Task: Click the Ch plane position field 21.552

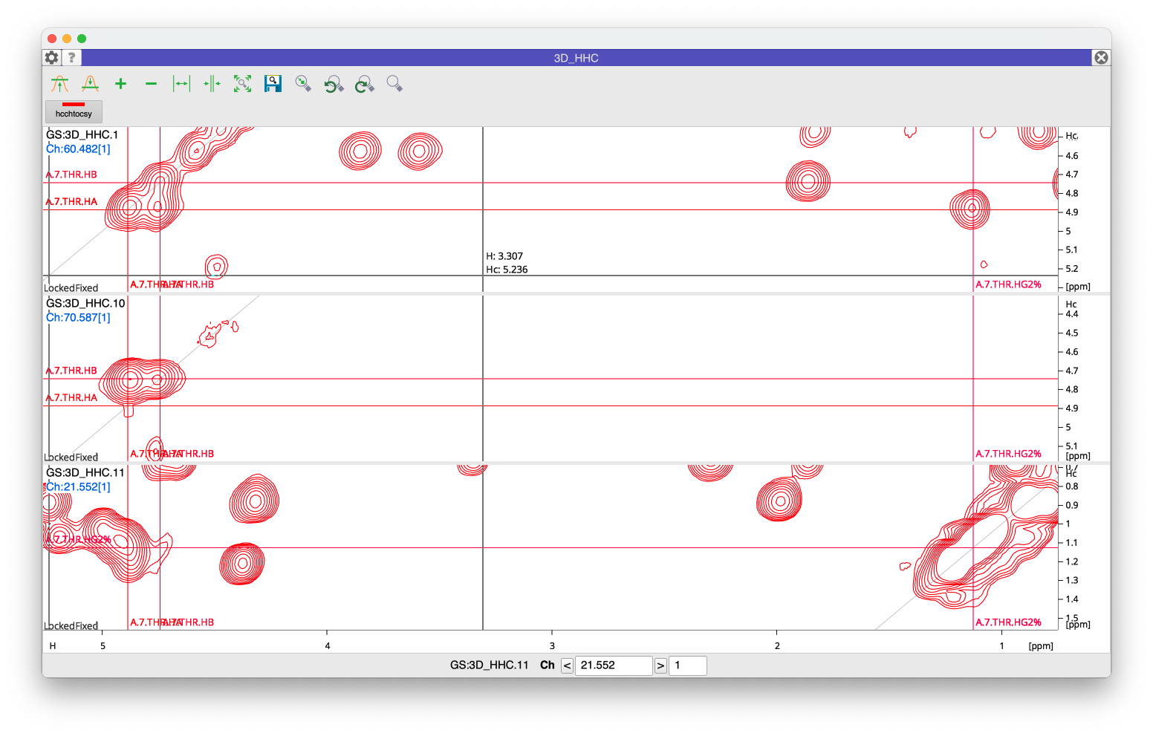Action: coord(613,665)
